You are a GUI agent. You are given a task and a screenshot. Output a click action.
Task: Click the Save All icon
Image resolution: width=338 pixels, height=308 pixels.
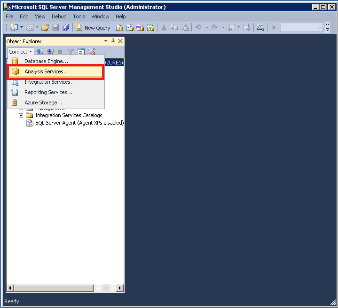[66, 28]
